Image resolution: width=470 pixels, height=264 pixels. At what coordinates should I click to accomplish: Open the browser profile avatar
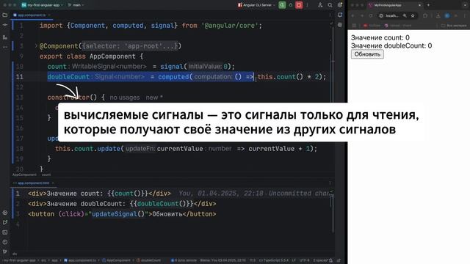(x=447, y=15)
